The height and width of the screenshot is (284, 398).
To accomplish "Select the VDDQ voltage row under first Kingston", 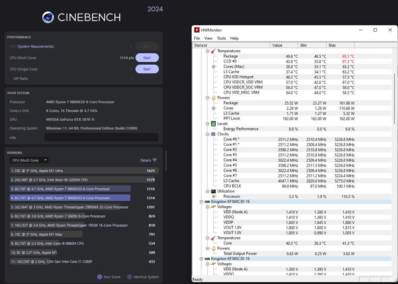I will click(x=292, y=217).
